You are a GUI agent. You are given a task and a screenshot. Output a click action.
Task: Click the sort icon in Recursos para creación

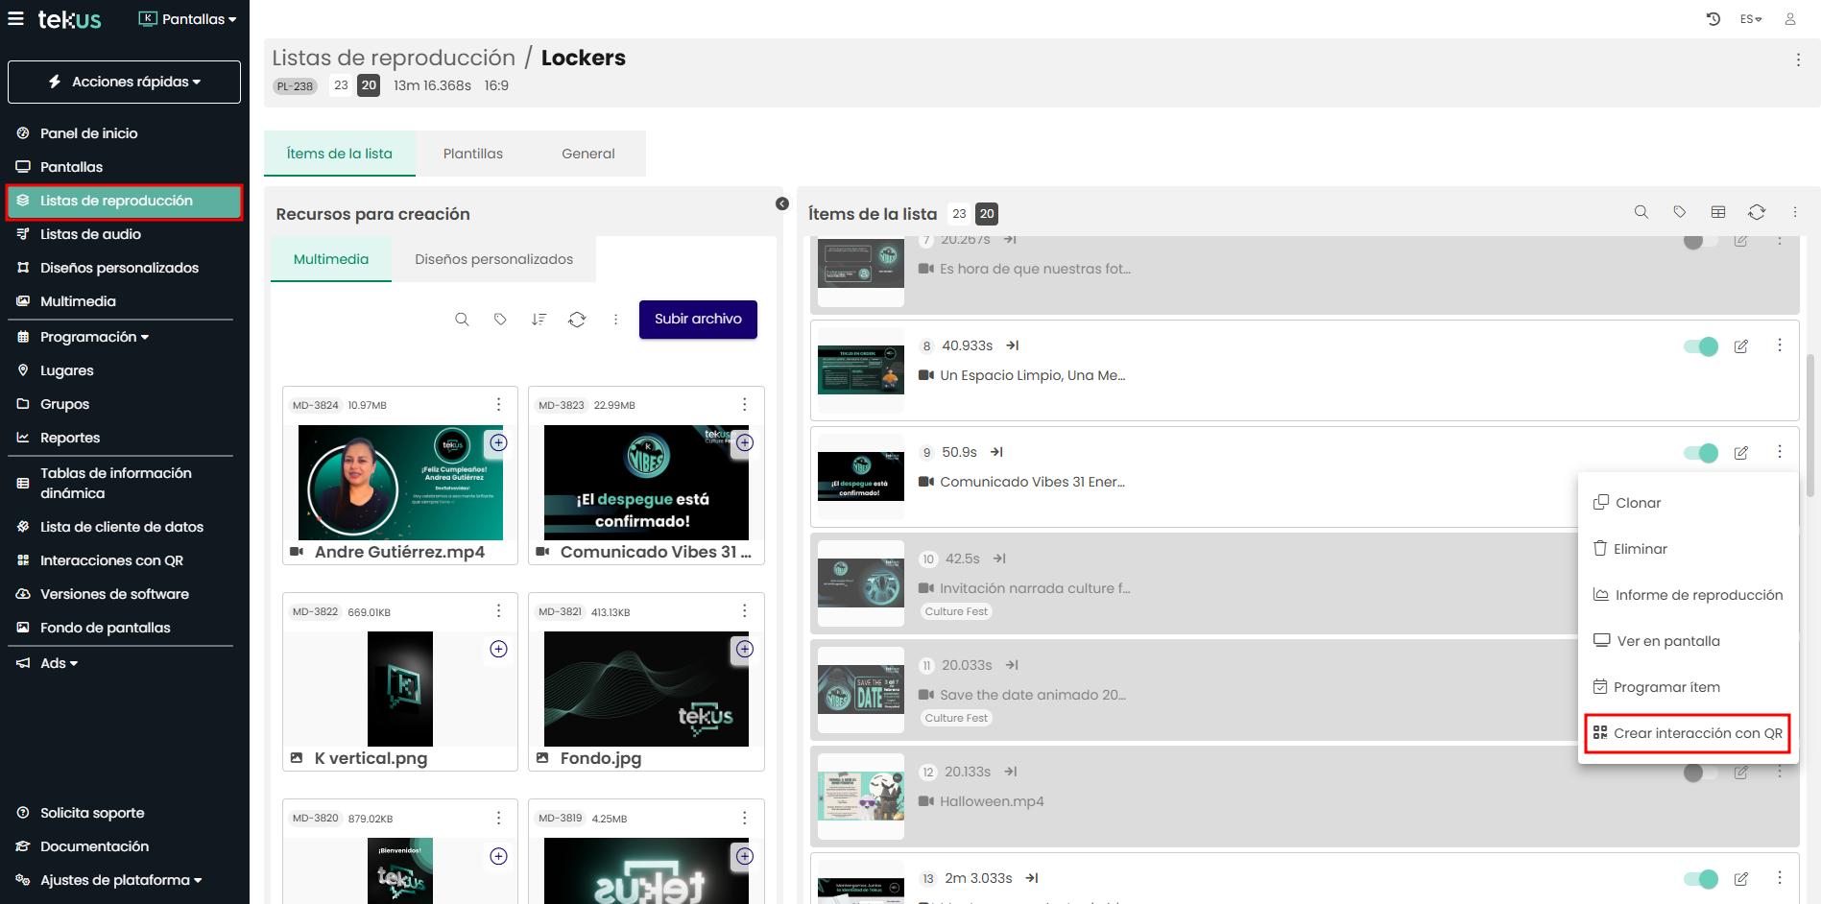[539, 320]
